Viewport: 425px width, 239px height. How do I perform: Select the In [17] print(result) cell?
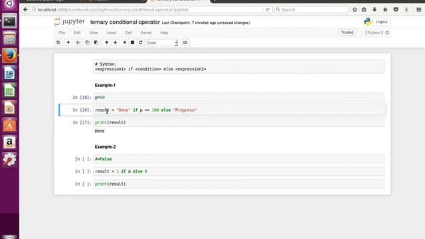238,122
